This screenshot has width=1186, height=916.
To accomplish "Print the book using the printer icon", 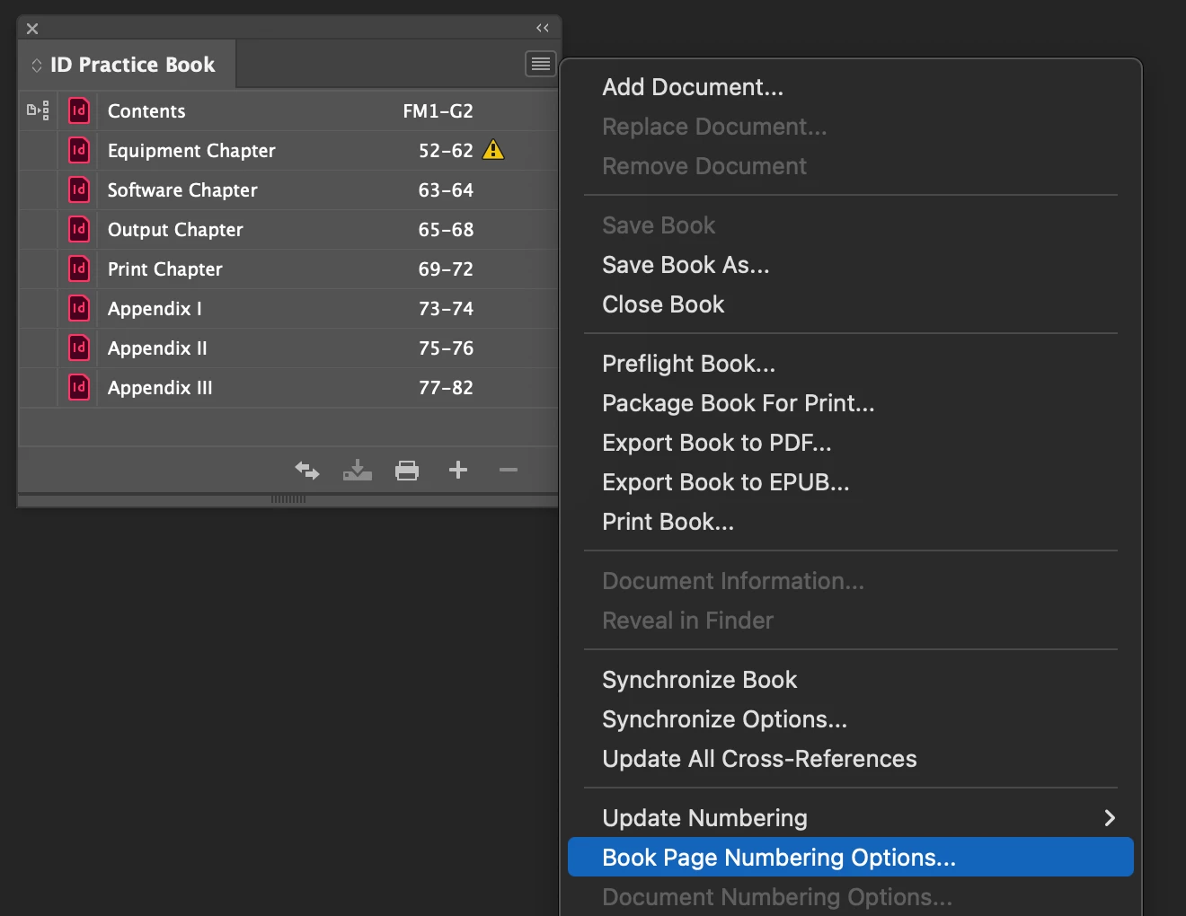I will pos(407,470).
